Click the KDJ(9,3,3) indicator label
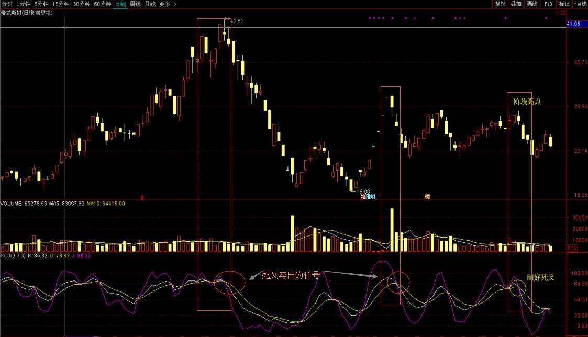This screenshot has width=588, height=337. click(x=12, y=256)
